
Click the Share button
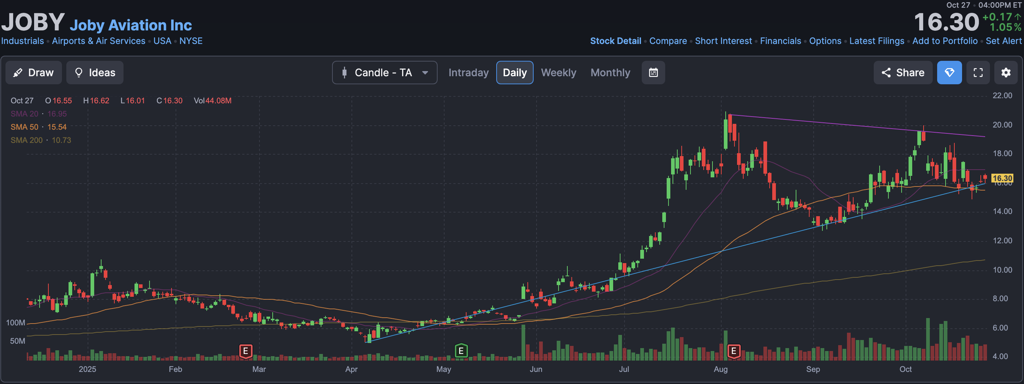[902, 72]
